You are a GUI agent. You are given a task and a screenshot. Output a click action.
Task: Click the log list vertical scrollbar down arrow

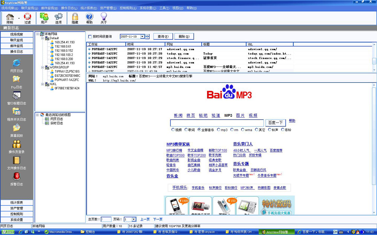[374, 70]
